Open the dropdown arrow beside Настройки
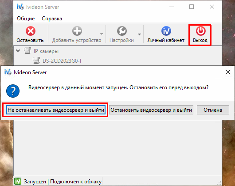The width and height of the screenshot is (235, 186). 139,34
